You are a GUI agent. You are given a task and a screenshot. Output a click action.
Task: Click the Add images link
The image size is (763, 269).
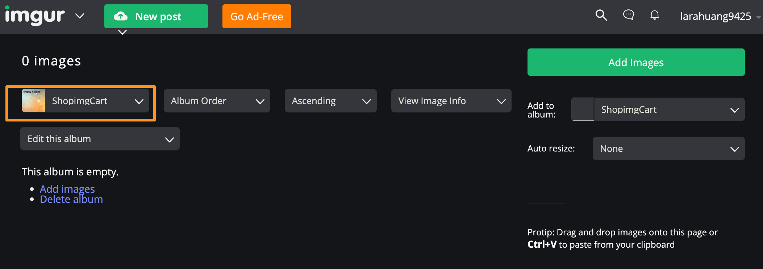point(67,189)
